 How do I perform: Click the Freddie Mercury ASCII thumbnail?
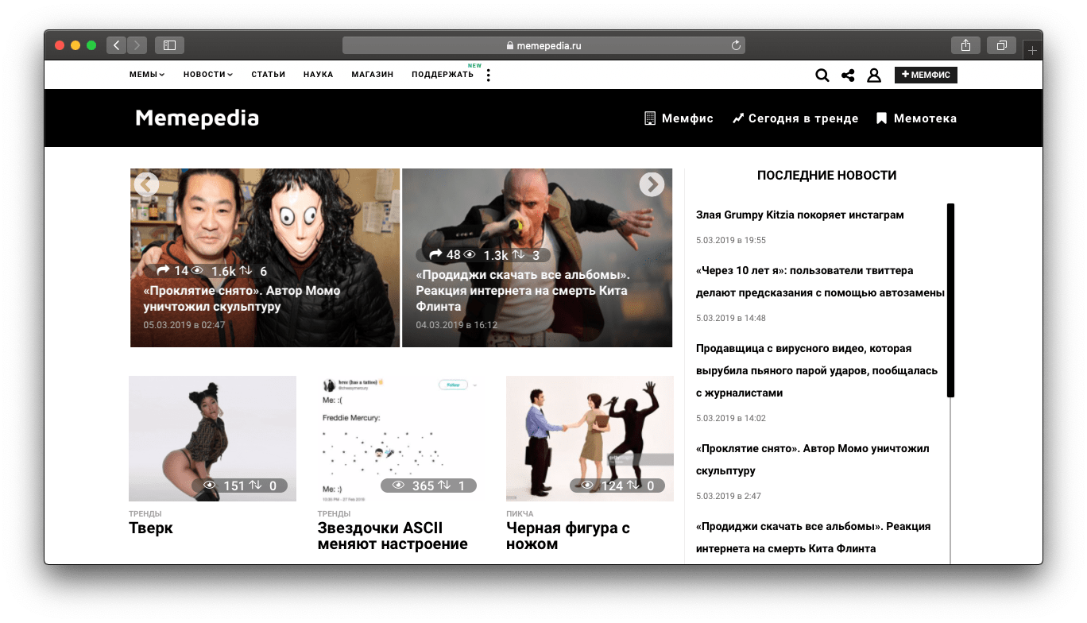point(400,439)
